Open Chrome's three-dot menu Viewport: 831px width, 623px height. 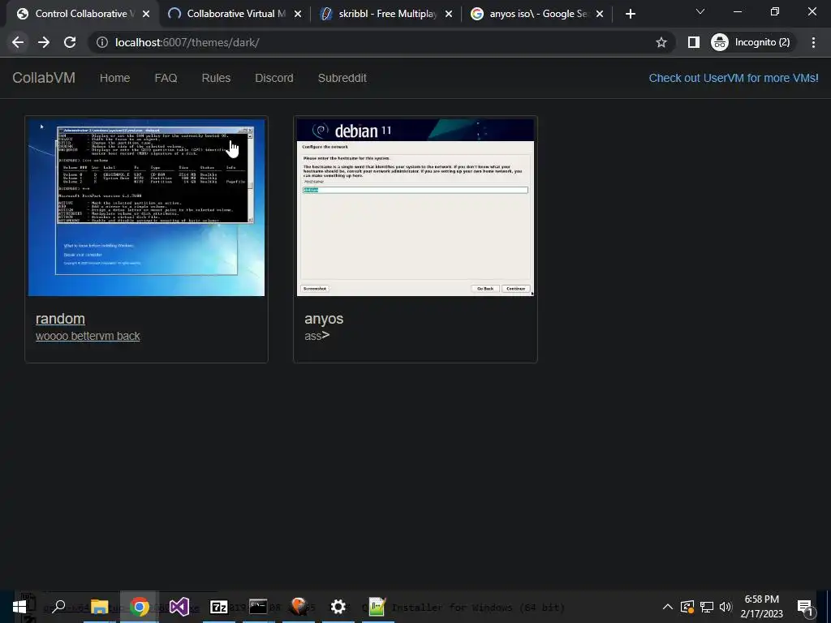pos(813,42)
